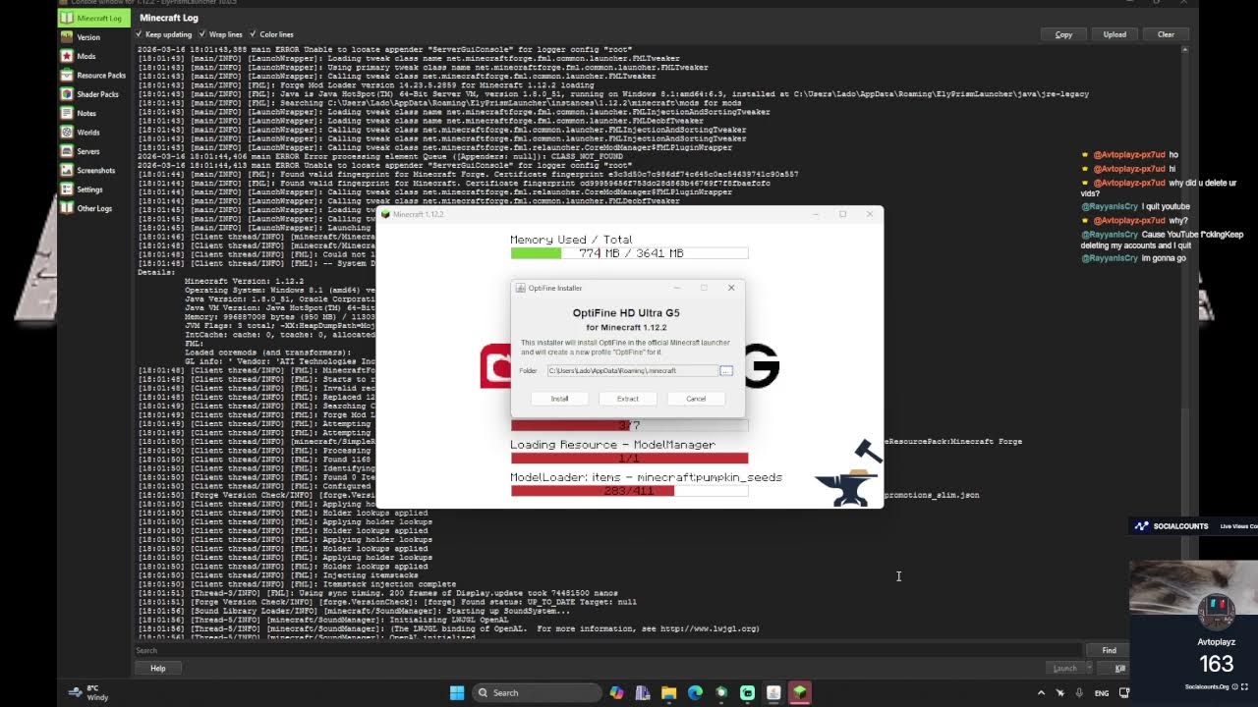The width and height of the screenshot is (1258, 707).
Task: Click Extract in the OptiFine Installer
Action: tap(627, 399)
